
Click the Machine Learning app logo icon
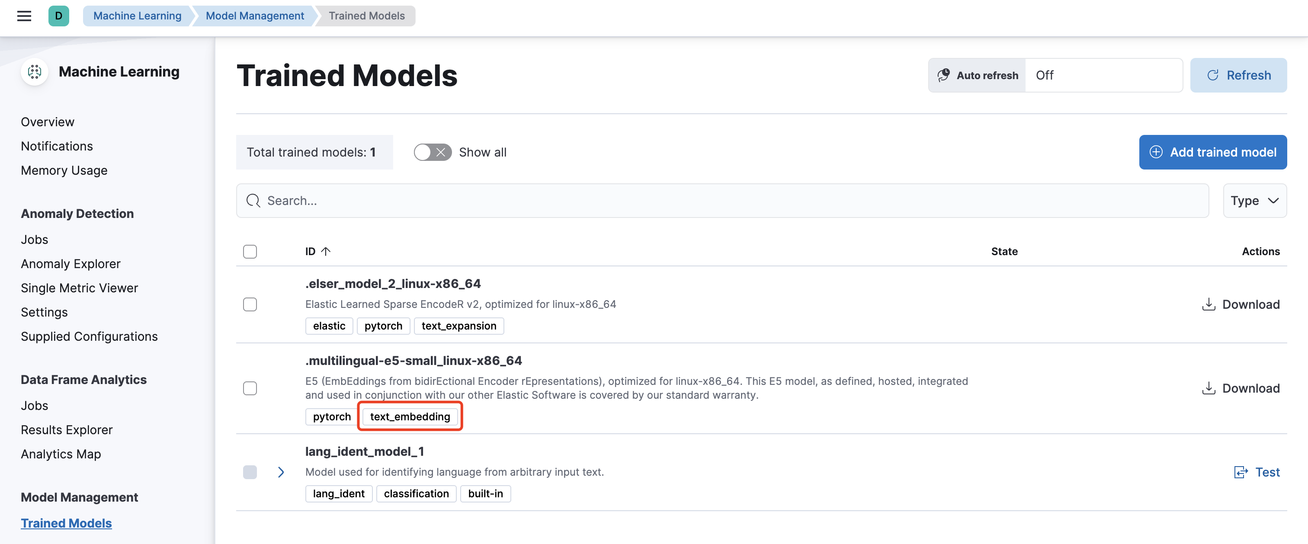[35, 72]
